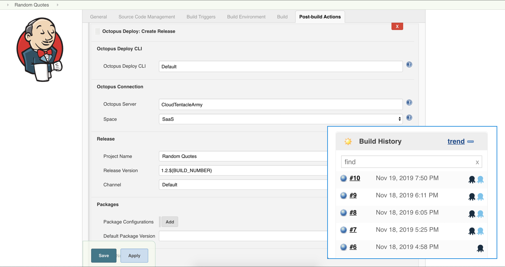Open the trend page from Build History
Viewport: 505px width, 267px height.
tap(456, 141)
